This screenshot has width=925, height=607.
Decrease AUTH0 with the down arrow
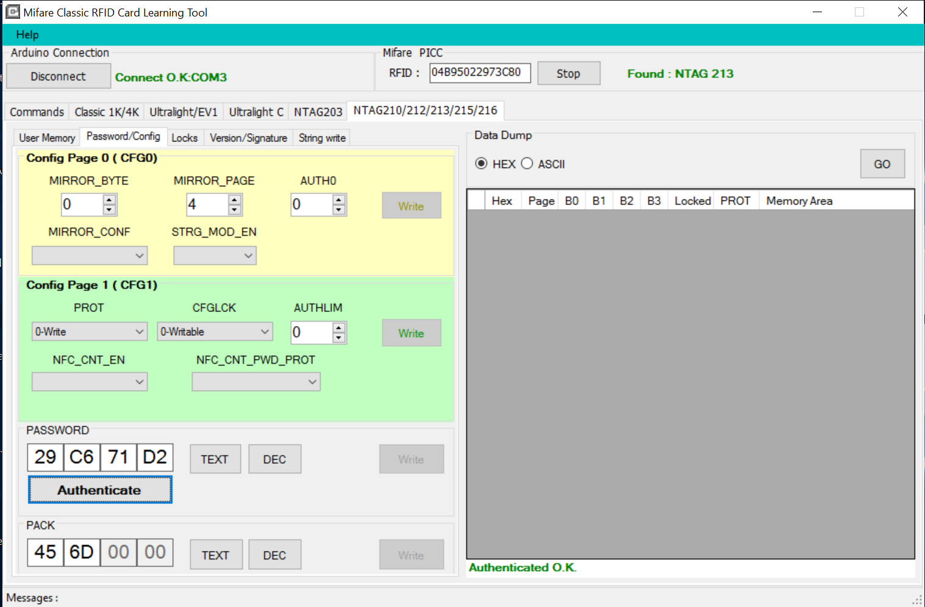[x=339, y=210]
